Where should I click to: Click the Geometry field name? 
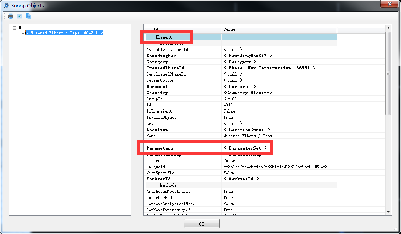157,93
